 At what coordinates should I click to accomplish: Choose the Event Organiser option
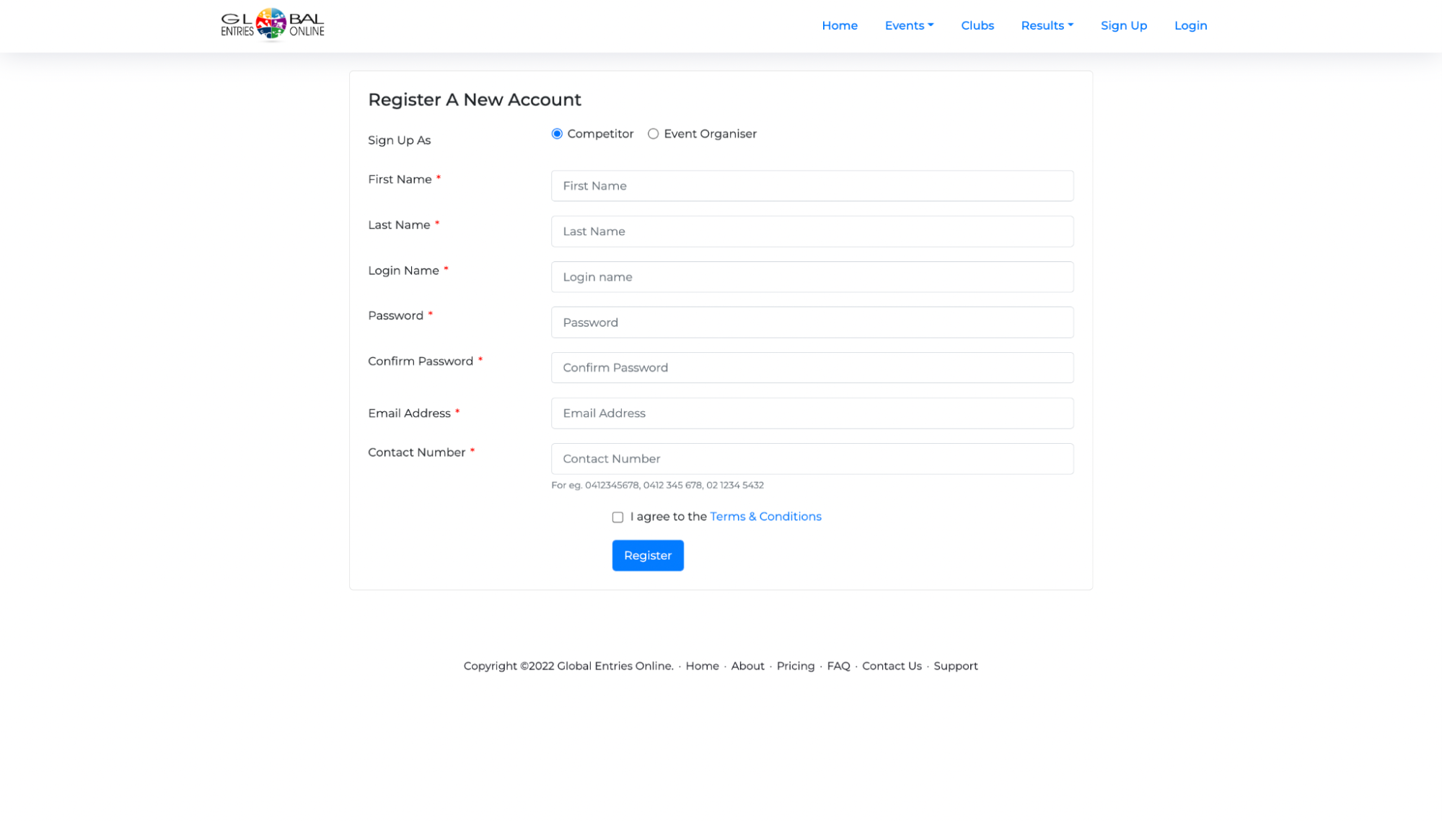point(653,134)
